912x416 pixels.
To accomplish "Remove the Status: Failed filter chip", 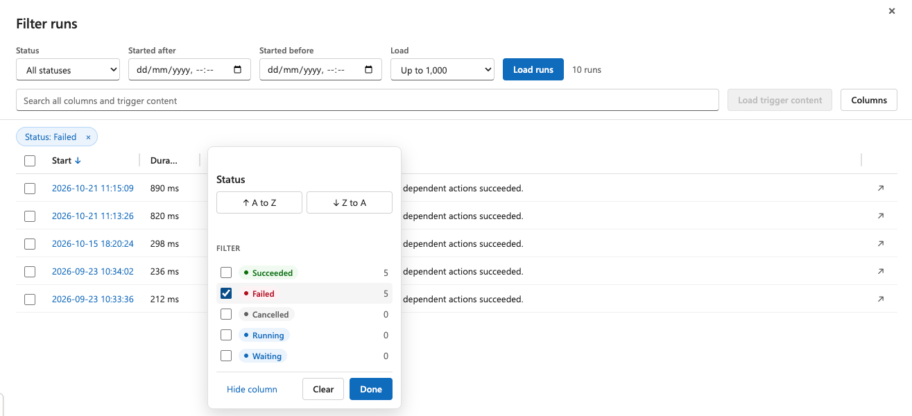I will tap(88, 137).
